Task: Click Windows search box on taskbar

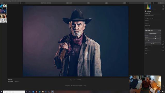Action: [14, 92]
